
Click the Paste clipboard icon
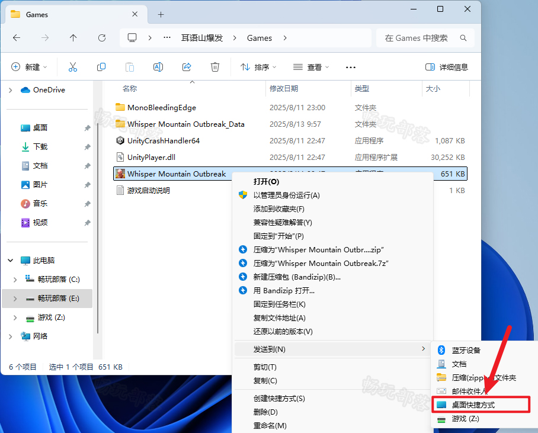click(130, 67)
